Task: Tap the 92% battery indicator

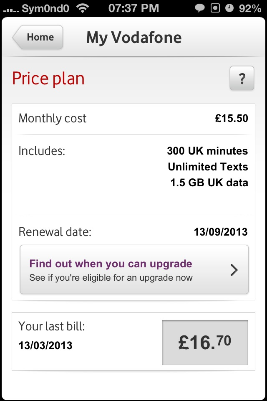Action: 250,8
